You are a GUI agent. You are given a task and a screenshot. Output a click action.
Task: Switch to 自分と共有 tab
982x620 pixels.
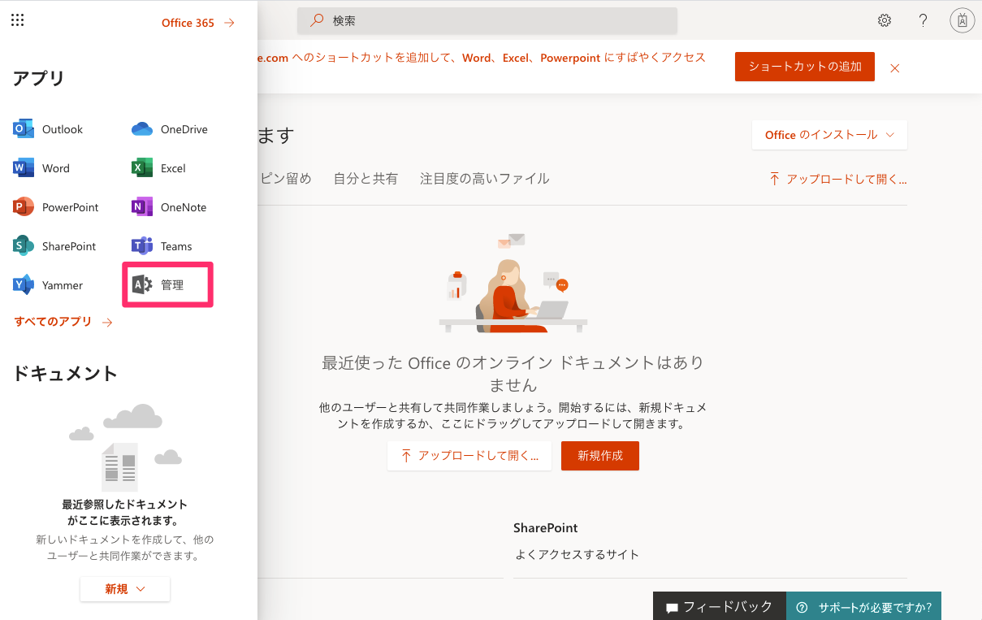coord(366,179)
